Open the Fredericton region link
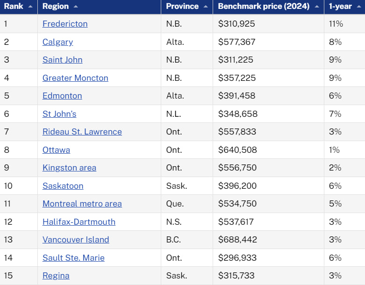 [65, 24]
